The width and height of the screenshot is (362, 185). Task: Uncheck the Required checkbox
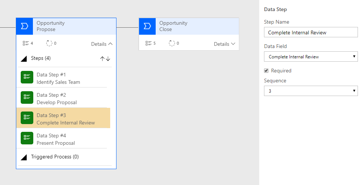click(x=266, y=71)
